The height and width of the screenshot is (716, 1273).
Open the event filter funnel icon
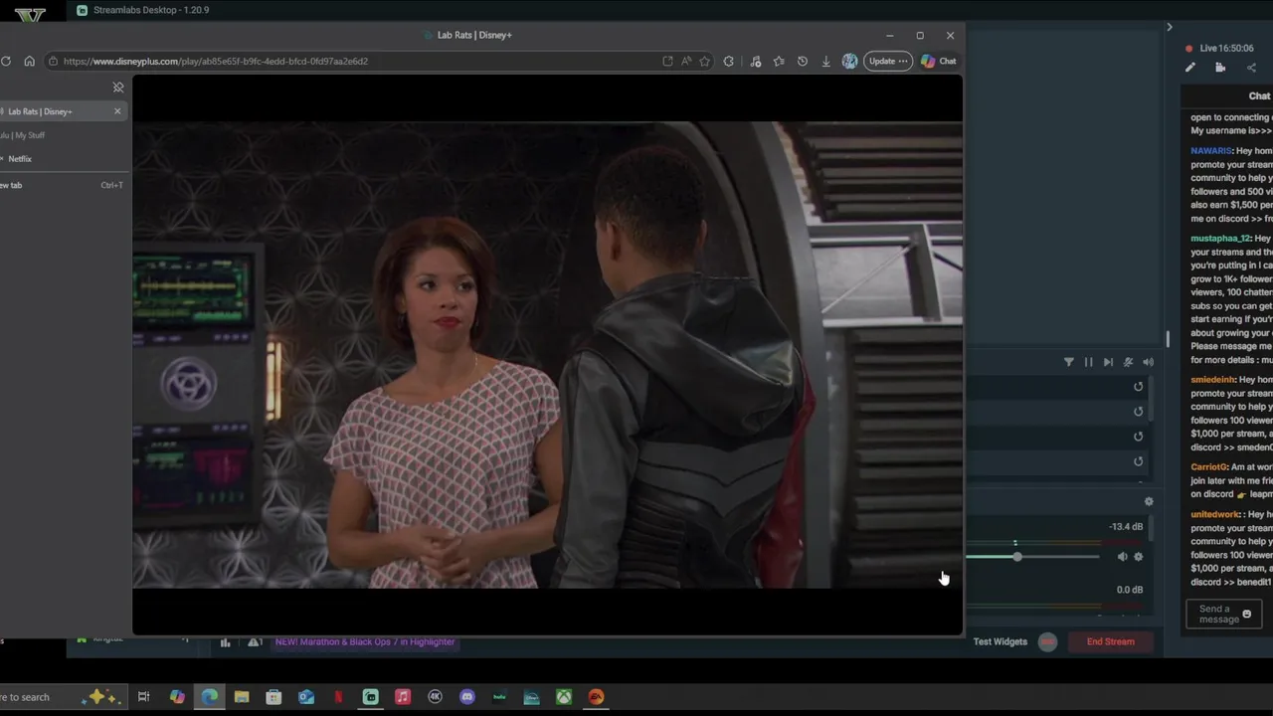1069,363
